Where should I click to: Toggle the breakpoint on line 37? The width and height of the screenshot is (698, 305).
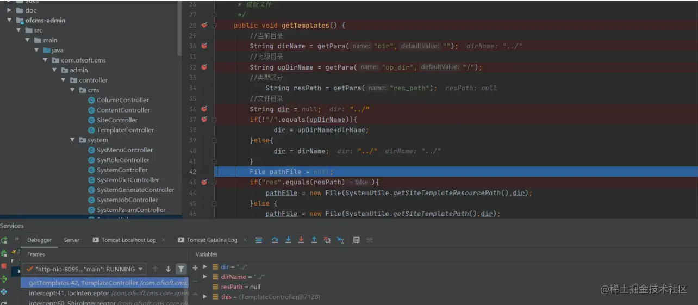pyautogui.click(x=204, y=119)
